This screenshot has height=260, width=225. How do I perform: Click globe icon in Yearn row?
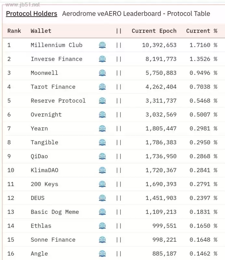102,128
